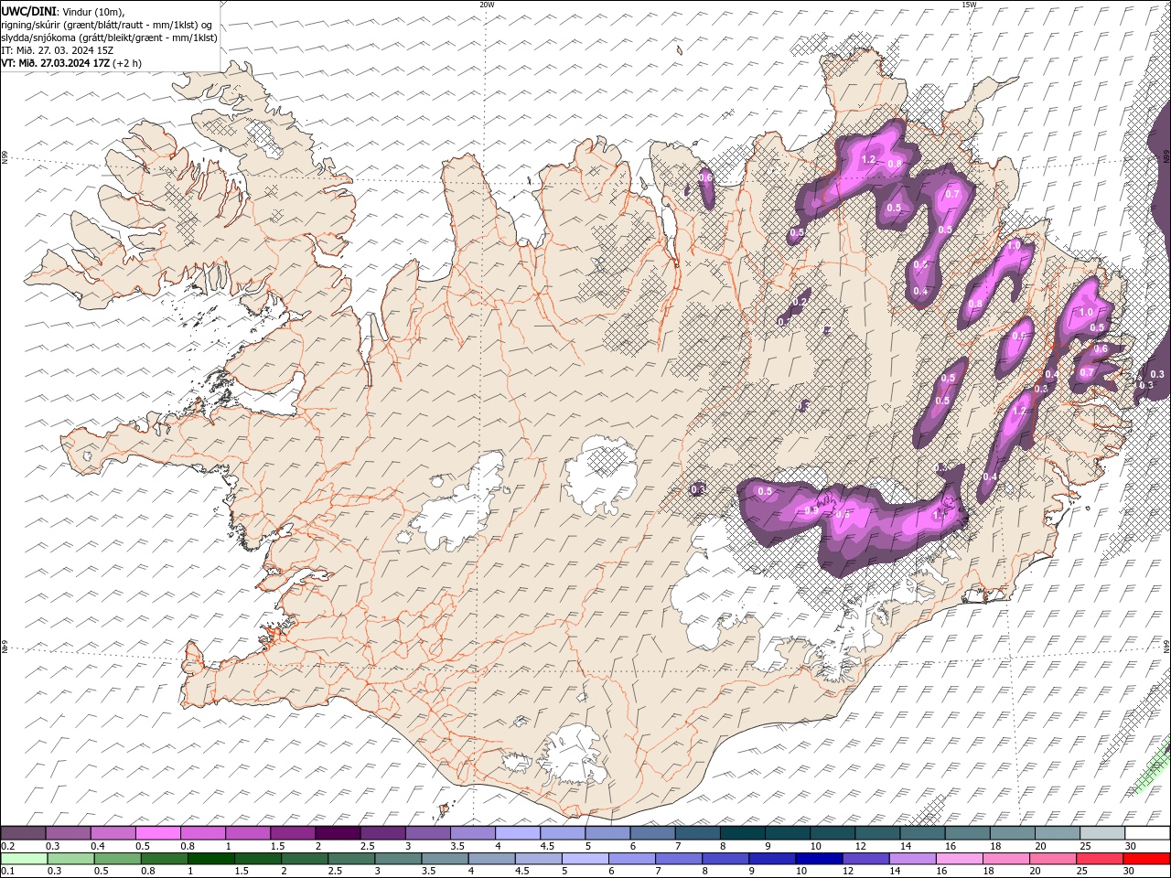Click the 'IT: Mið. 27. 03. 2024 15Z' line

coord(58,50)
